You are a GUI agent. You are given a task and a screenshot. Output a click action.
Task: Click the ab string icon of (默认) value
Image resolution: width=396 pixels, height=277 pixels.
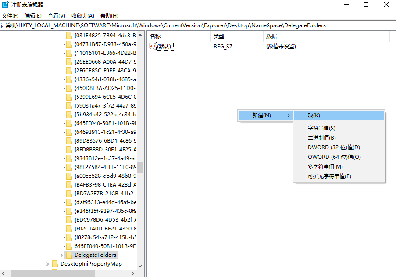pos(153,46)
